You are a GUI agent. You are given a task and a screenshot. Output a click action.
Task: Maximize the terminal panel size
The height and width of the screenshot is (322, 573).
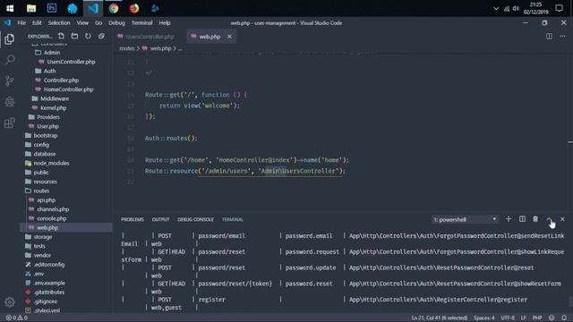tap(549, 219)
